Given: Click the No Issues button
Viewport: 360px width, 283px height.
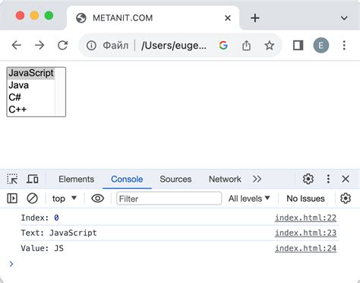Looking at the screenshot, I should coord(305,199).
